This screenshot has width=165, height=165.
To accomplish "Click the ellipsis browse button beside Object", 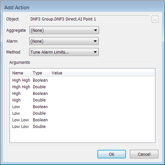I will [155, 19].
